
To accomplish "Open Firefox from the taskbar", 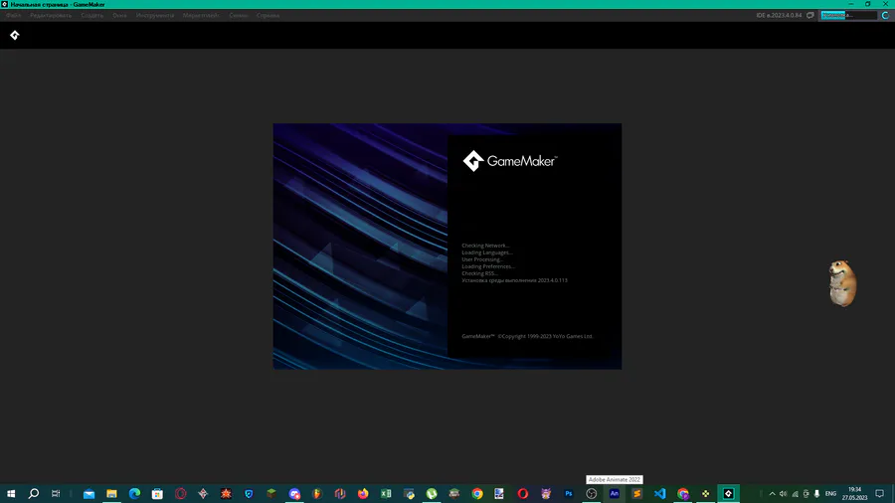I will coord(363,493).
